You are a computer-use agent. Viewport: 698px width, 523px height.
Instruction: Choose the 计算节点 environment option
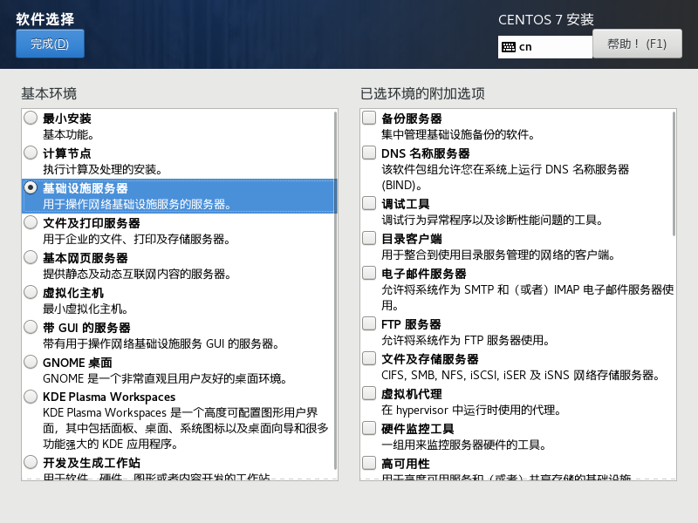pos(31,153)
